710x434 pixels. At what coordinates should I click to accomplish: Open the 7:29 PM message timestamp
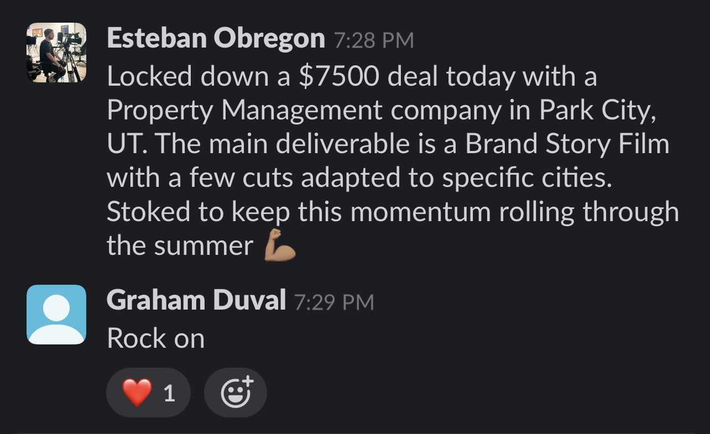tap(334, 302)
